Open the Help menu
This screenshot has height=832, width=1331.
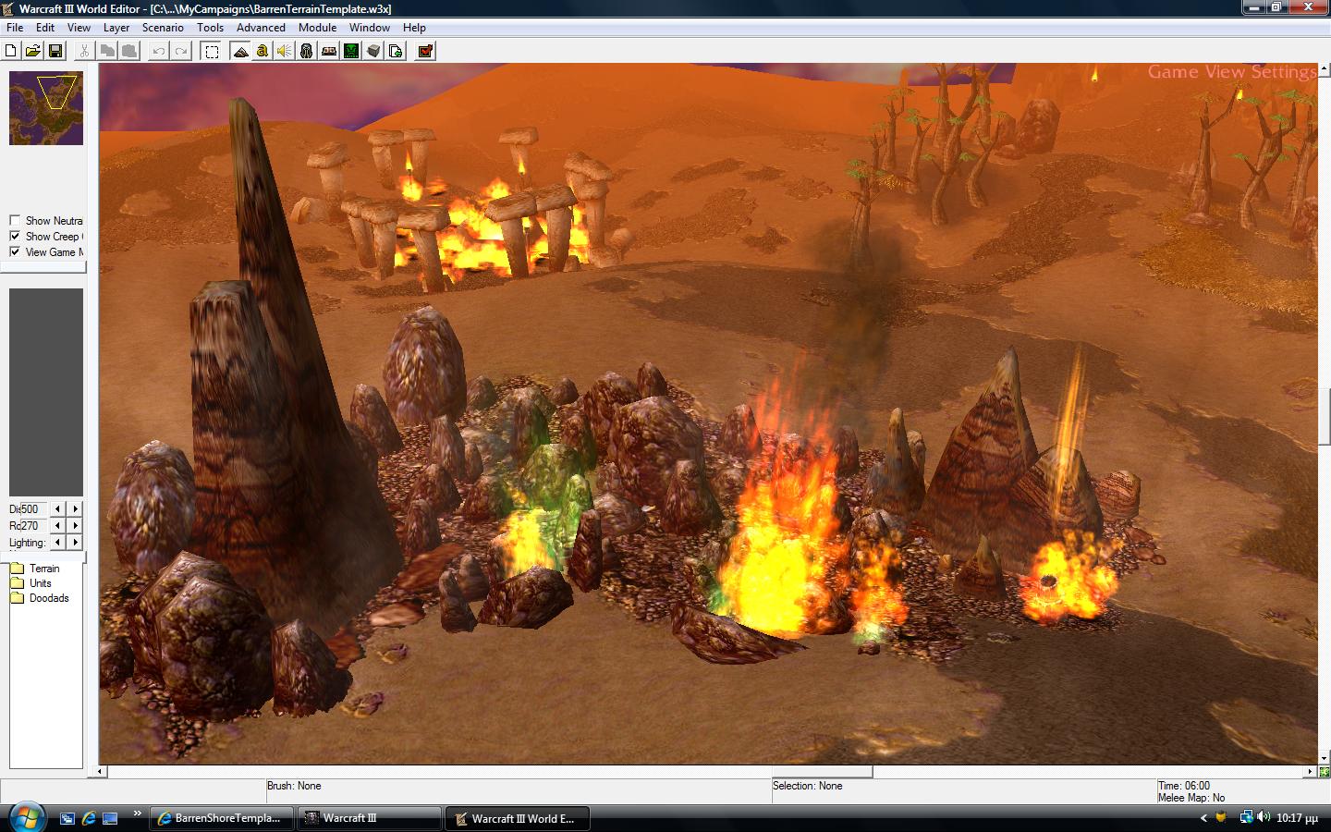coord(414,28)
